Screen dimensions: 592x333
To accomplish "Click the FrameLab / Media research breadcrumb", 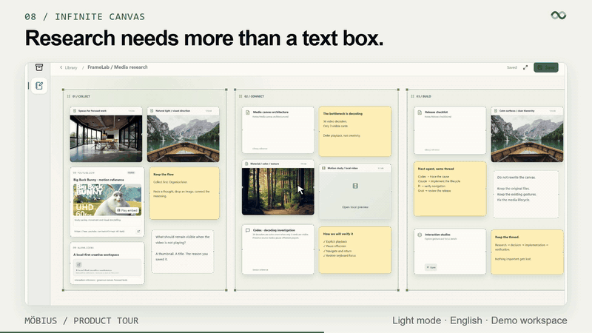I will (x=118, y=67).
